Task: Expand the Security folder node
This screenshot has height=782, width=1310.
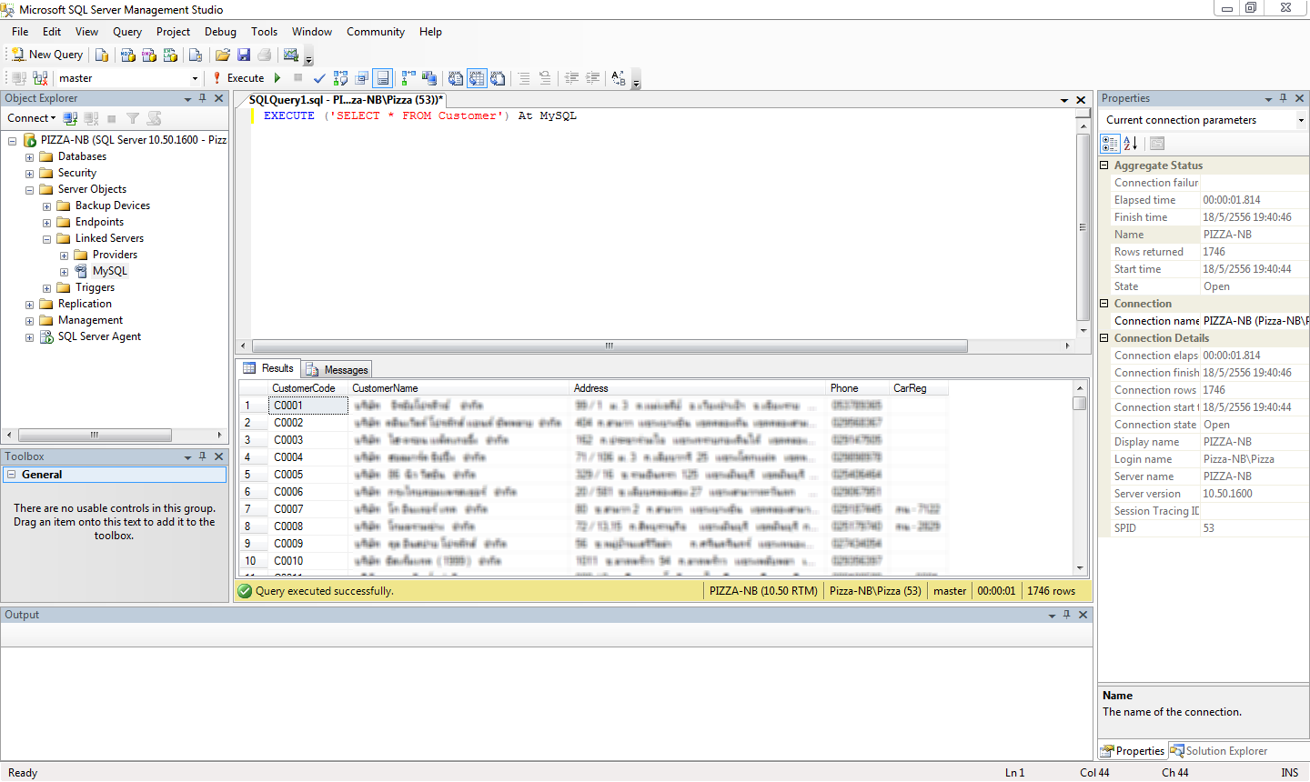Action: point(29,174)
